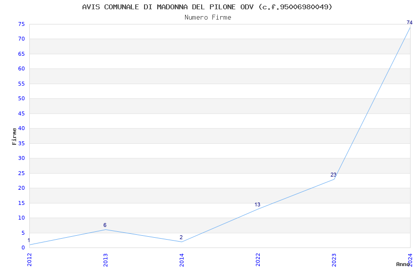Click y-axis tick value 30
The width and height of the screenshot is (415, 269).
(x=21, y=158)
